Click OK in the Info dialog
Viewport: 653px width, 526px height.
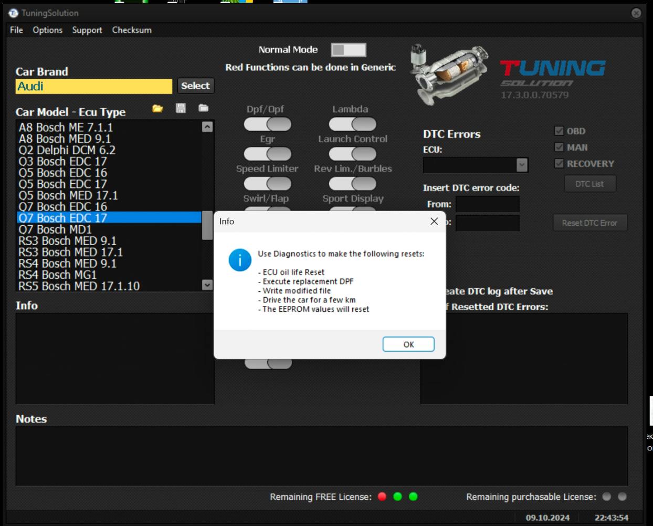(x=408, y=344)
